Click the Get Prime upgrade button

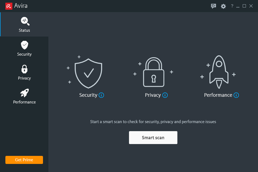(x=24, y=160)
